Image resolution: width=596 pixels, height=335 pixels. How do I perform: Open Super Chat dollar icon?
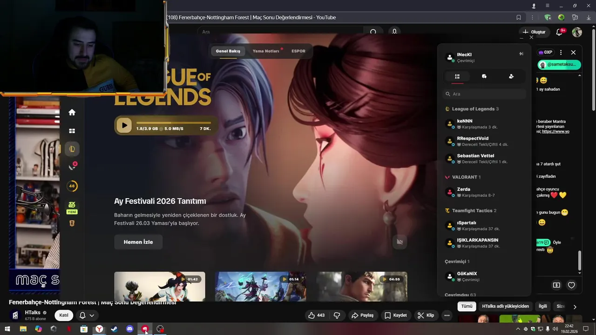[556, 285]
